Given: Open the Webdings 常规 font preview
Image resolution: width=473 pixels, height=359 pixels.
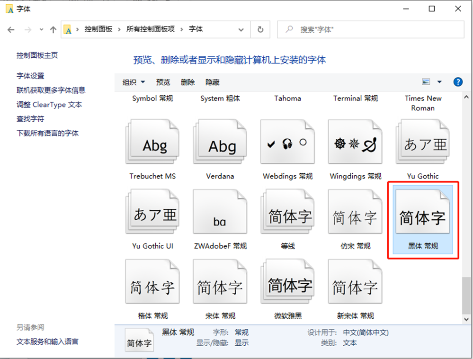Looking at the screenshot, I should click(287, 142).
